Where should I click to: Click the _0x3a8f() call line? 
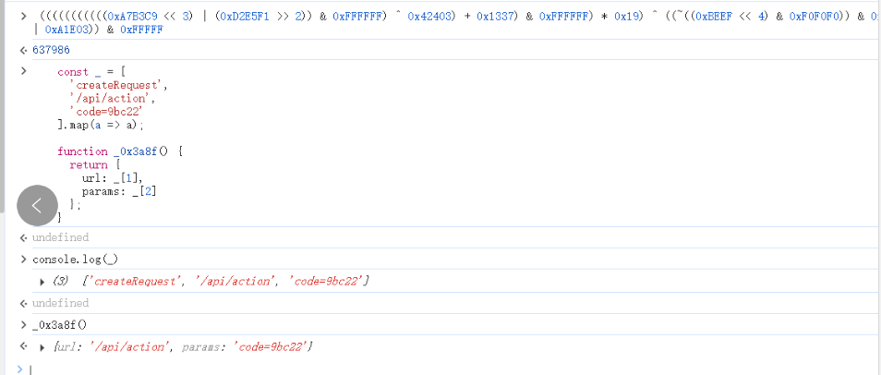59,324
